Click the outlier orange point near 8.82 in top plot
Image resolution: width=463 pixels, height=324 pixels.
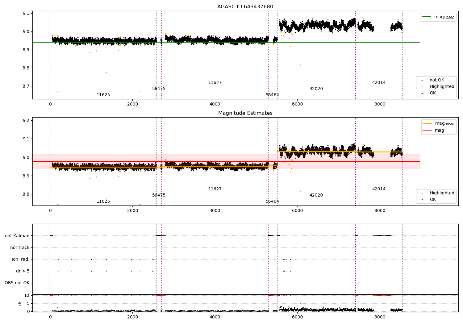pos(300,65)
